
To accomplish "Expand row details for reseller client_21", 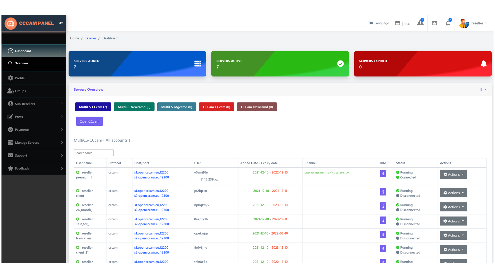I will click(x=78, y=247).
